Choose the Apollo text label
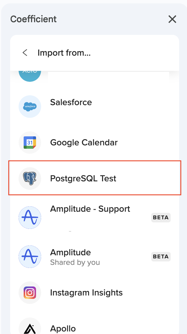 pyautogui.click(x=63, y=328)
